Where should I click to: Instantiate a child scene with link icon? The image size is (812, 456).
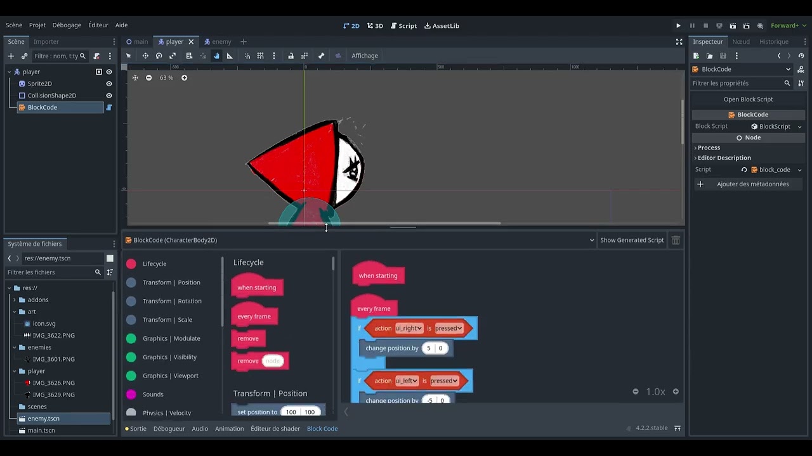click(x=24, y=56)
